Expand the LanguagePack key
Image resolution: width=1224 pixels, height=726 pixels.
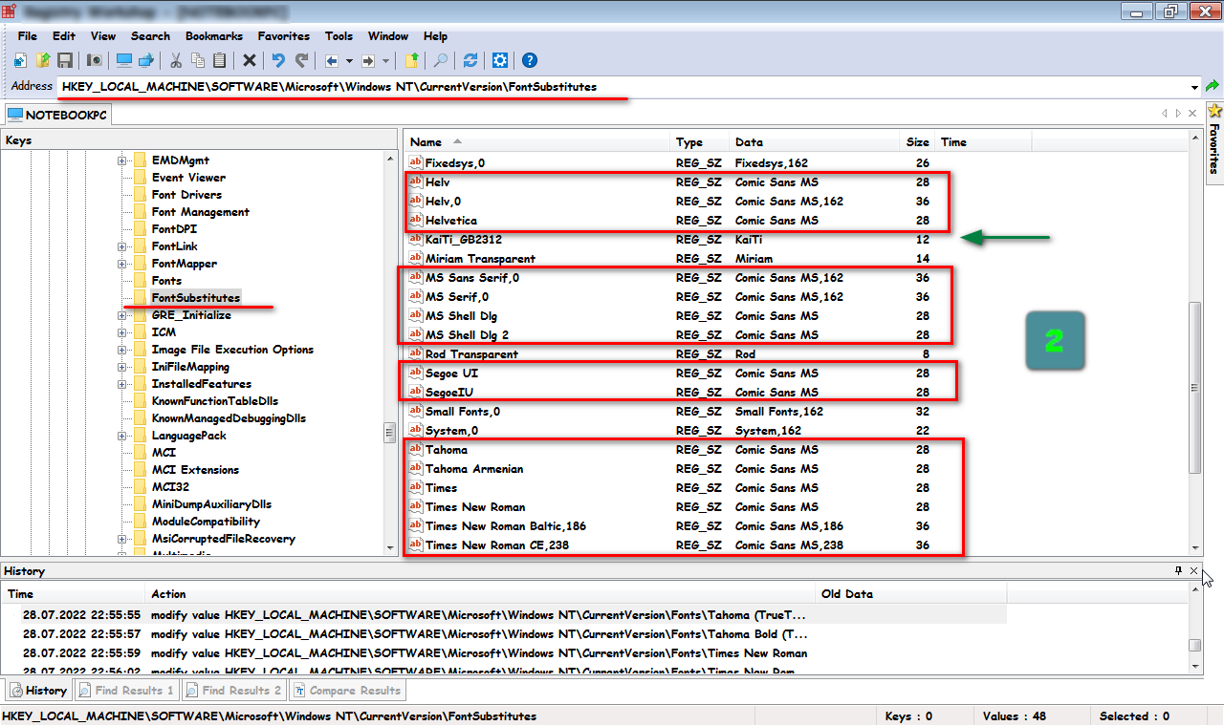point(122,436)
